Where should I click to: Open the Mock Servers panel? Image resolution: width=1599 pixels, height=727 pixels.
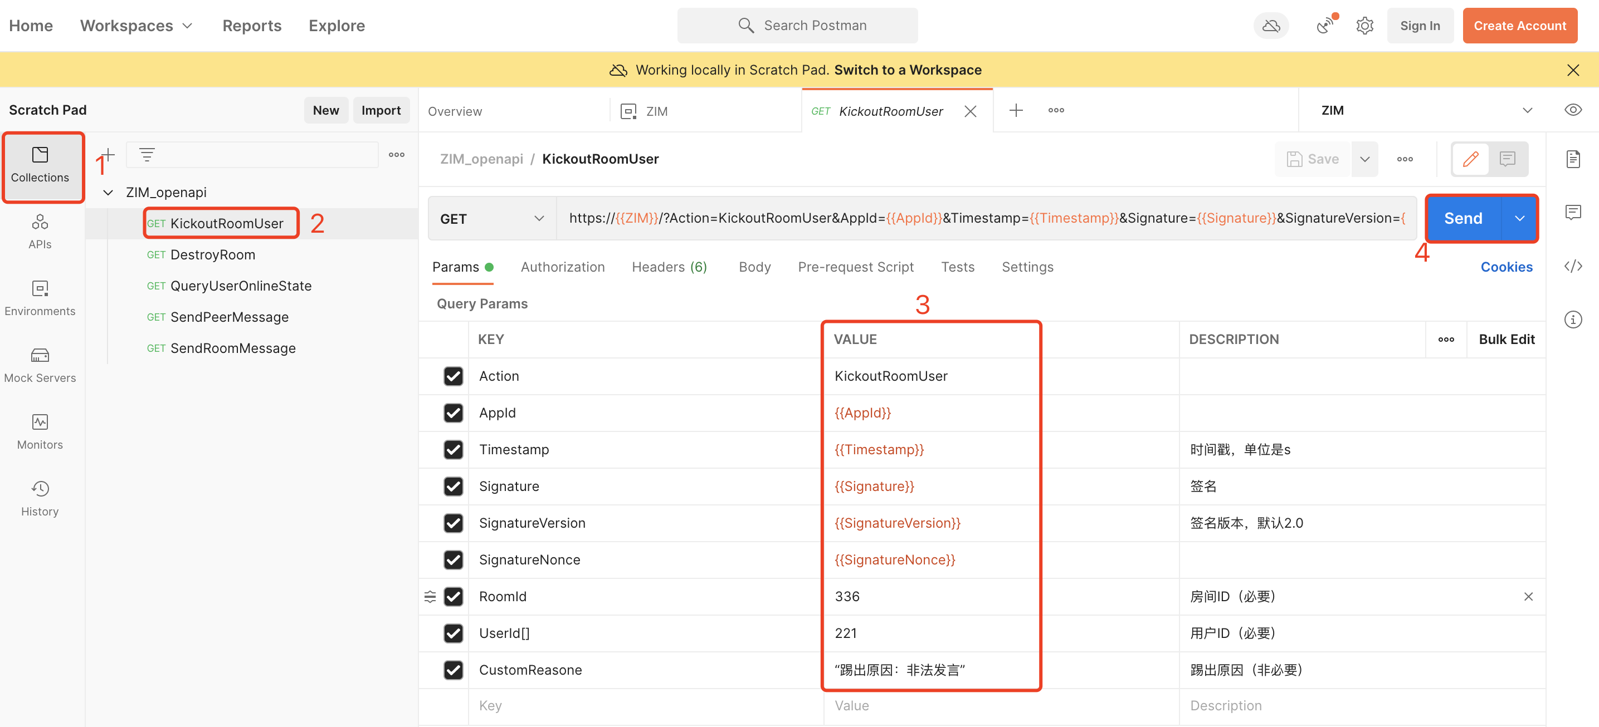[40, 365]
